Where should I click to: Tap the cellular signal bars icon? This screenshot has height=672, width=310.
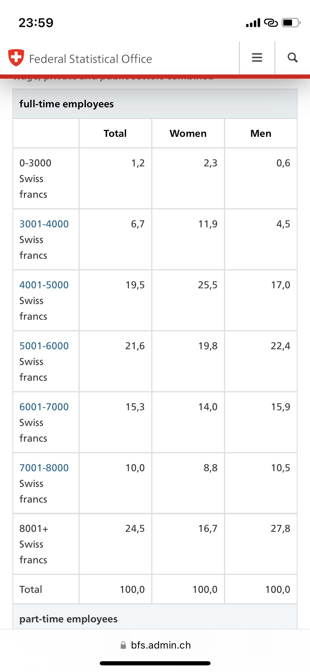[x=253, y=23]
